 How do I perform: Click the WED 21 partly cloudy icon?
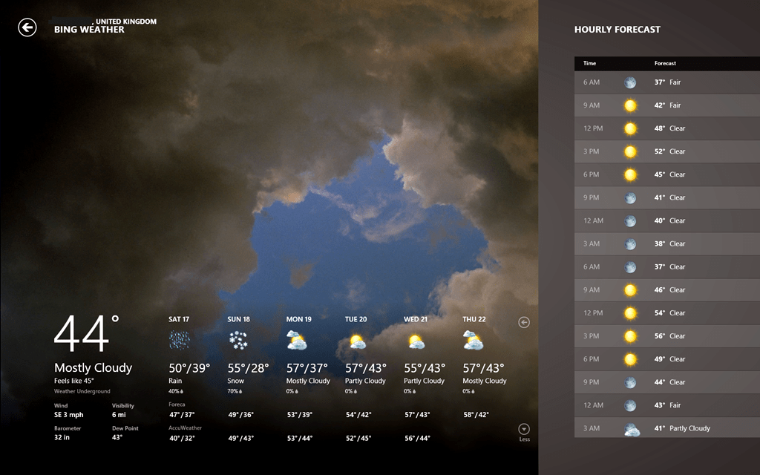(416, 341)
